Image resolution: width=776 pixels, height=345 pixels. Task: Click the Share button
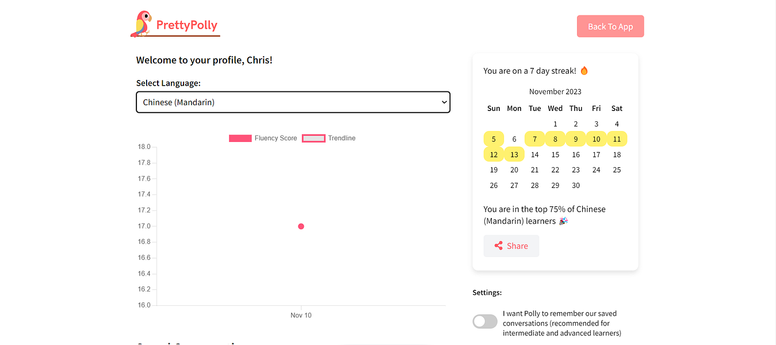(511, 246)
